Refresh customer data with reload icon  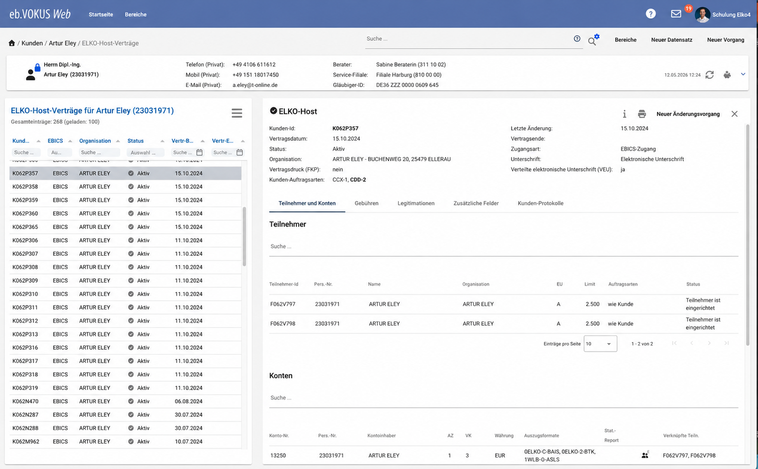709,75
